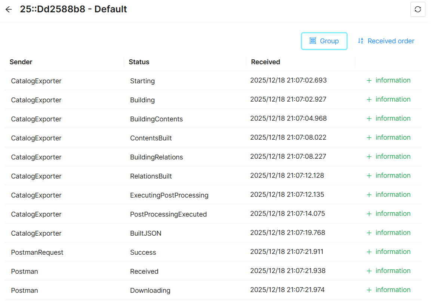
Task: Click the Sender column header
Action: [21, 62]
